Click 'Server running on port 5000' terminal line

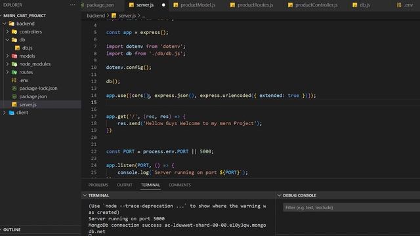127,218
